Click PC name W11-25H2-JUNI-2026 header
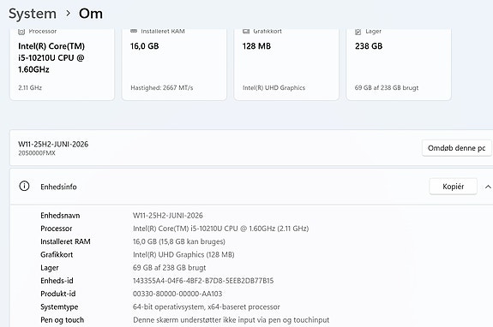 (x=53, y=144)
